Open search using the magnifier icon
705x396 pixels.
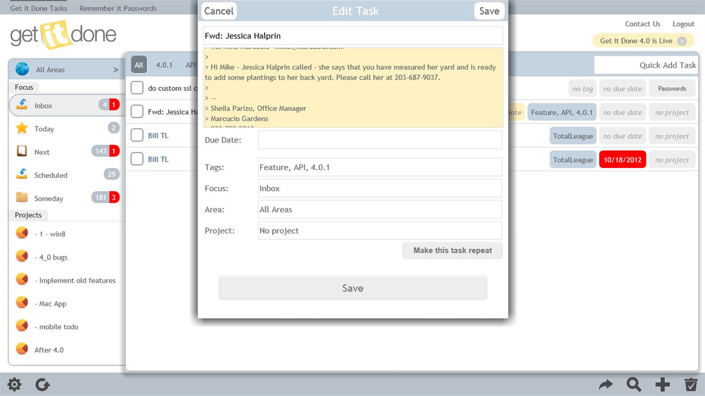tap(634, 384)
